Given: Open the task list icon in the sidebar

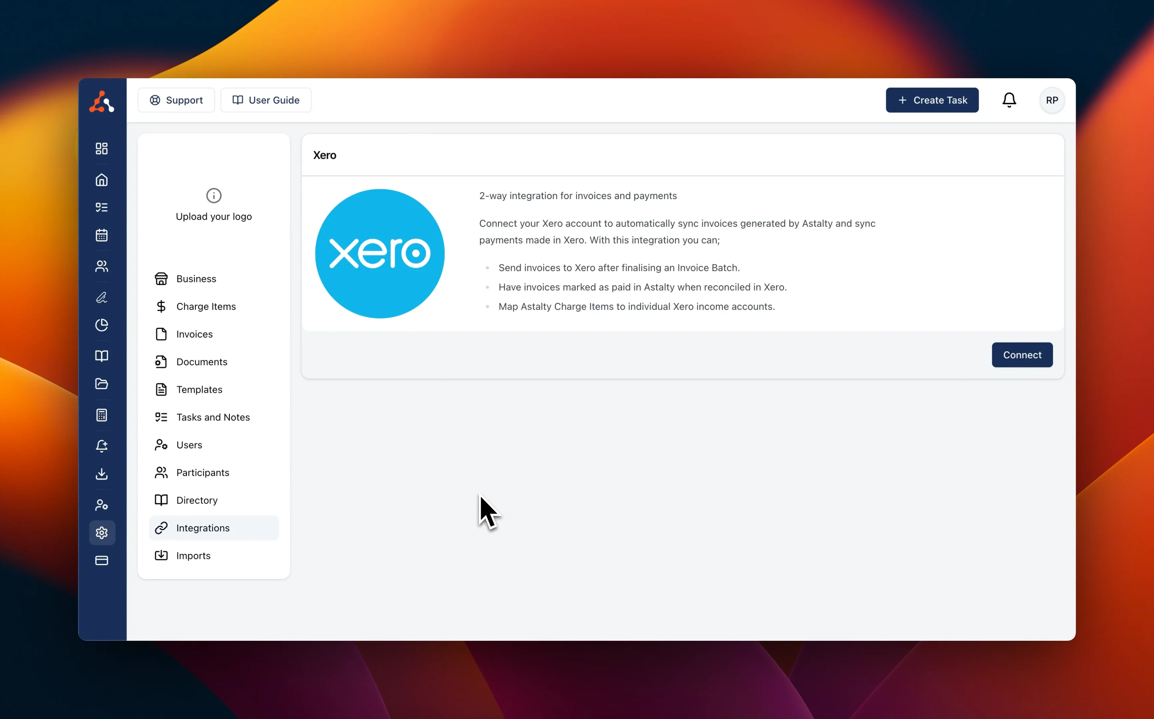Looking at the screenshot, I should point(101,207).
